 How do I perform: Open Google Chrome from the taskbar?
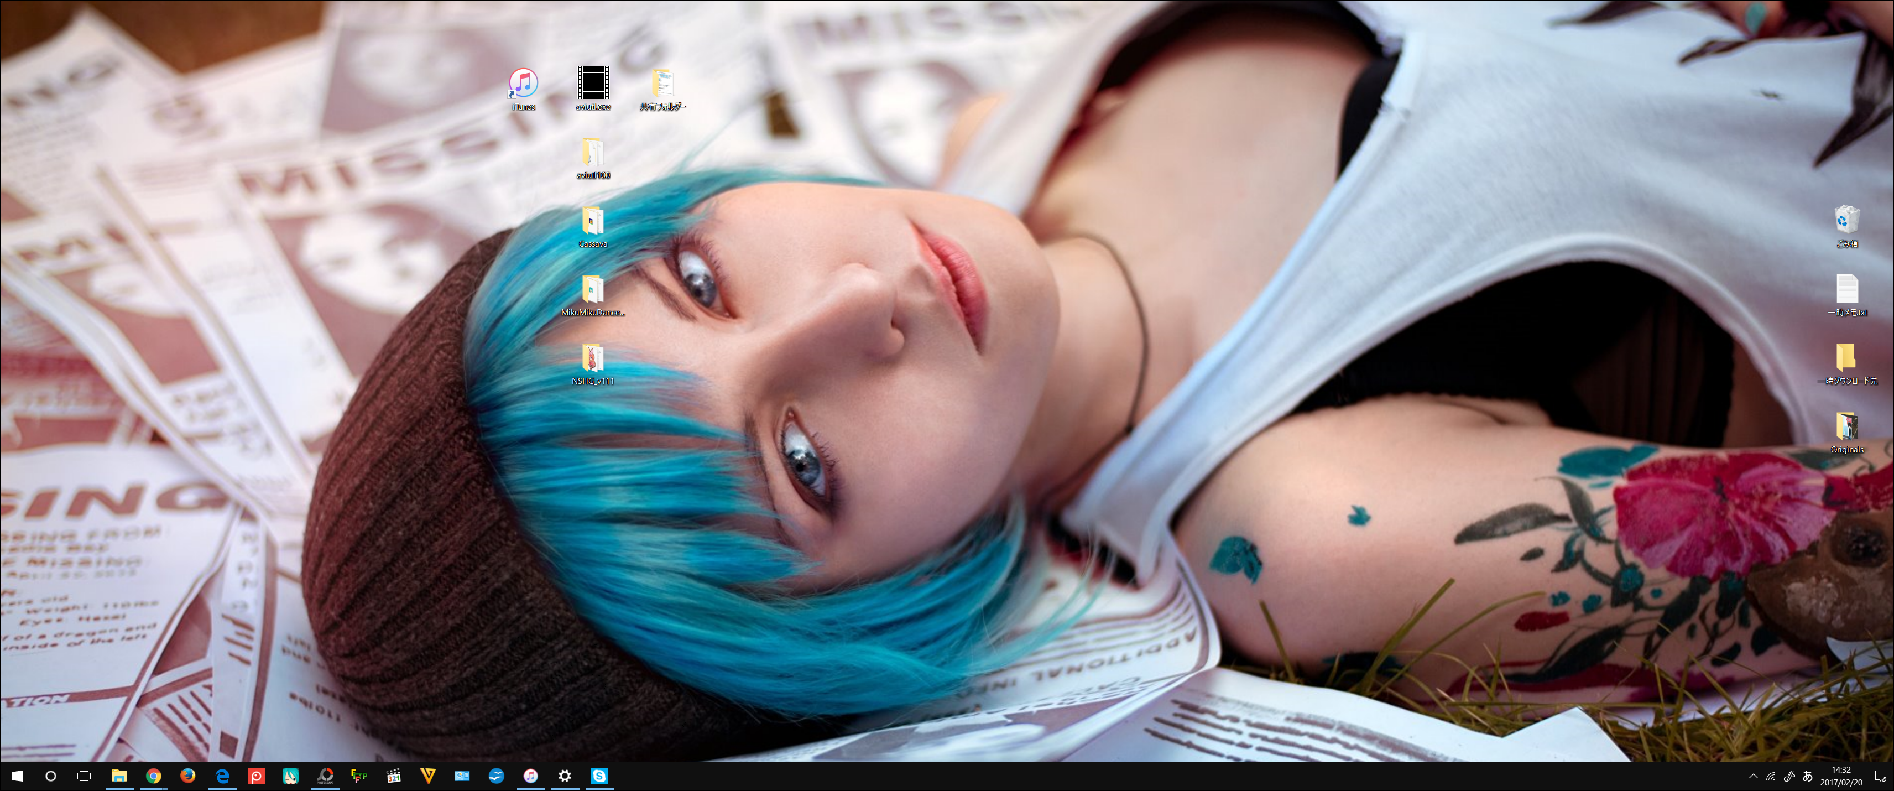[x=153, y=776]
